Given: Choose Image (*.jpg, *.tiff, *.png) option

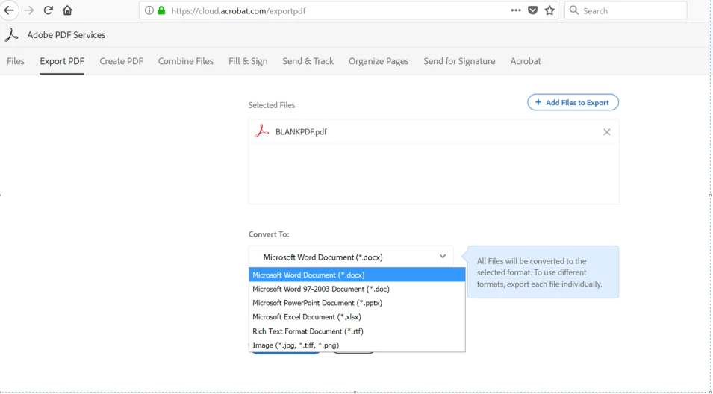Looking at the screenshot, I should 357,345.
